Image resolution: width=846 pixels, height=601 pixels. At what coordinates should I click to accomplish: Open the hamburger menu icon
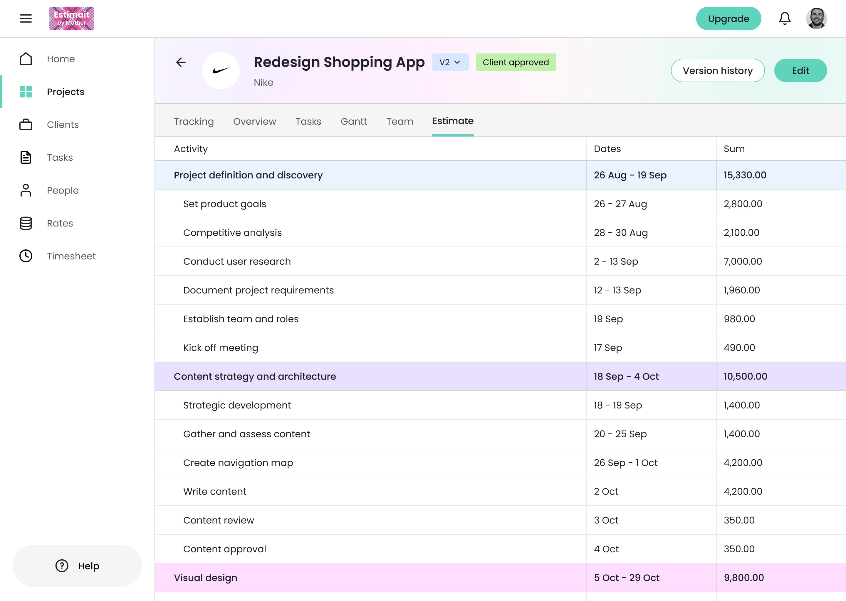tap(26, 18)
